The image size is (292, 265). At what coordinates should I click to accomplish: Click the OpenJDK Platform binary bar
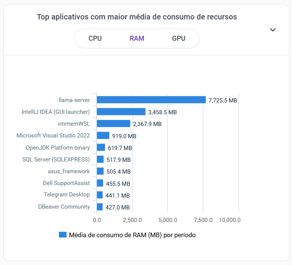[101, 147]
